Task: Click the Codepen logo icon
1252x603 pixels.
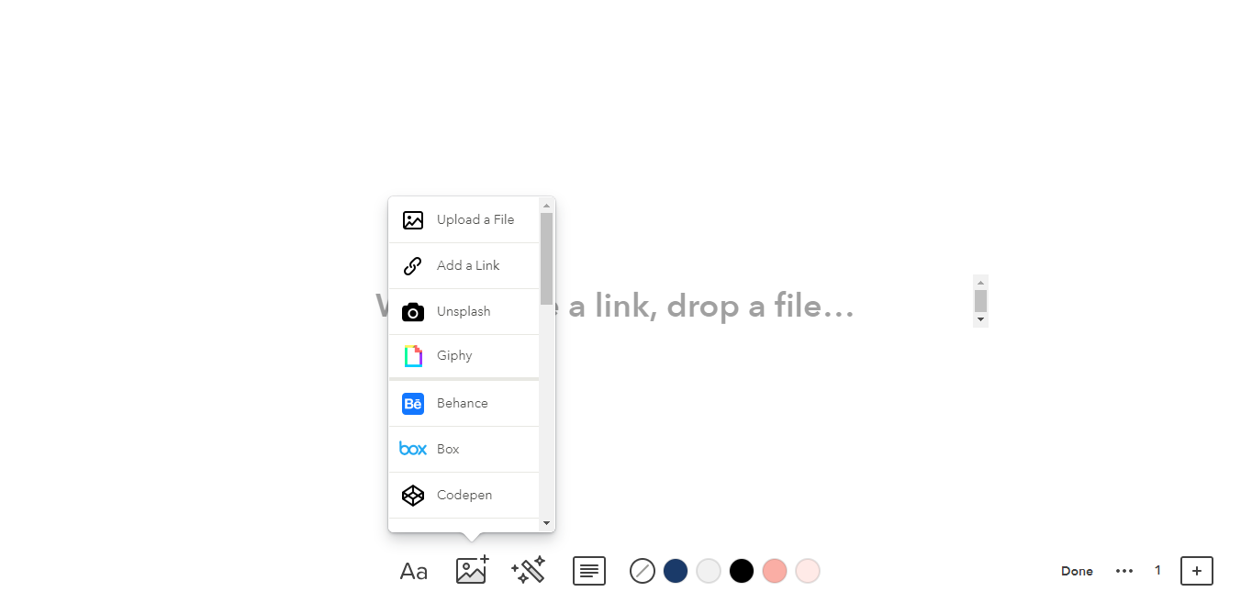Action: pyautogui.click(x=413, y=496)
